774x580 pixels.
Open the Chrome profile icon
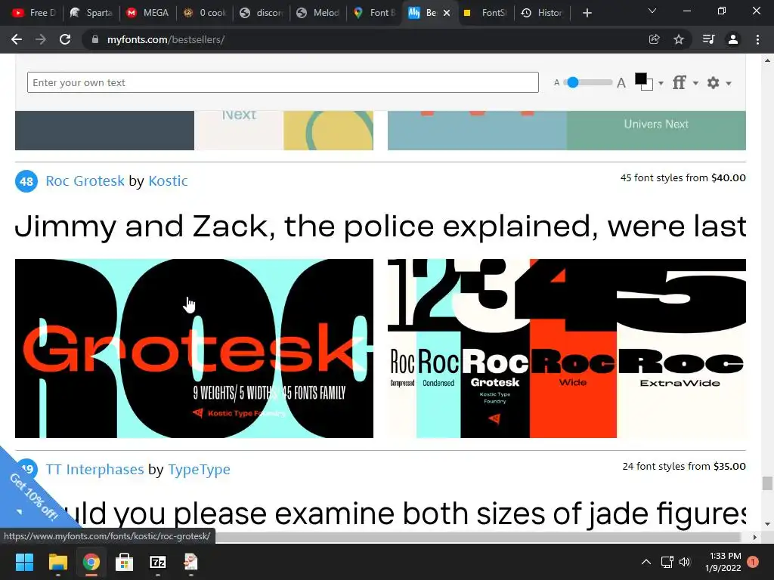(733, 39)
